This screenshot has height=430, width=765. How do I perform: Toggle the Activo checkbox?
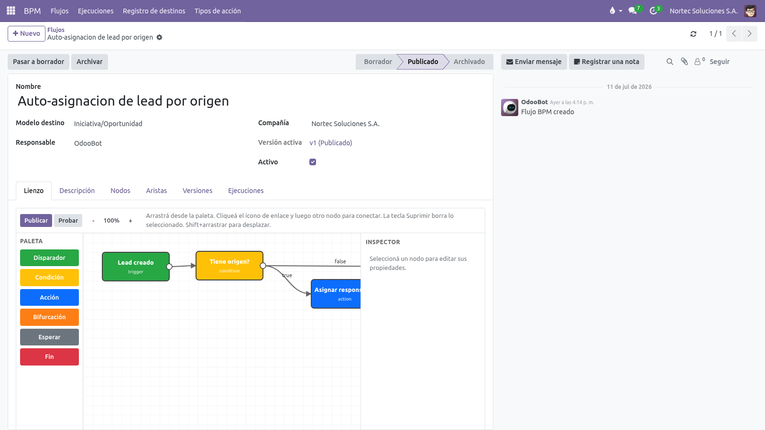(313, 162)
